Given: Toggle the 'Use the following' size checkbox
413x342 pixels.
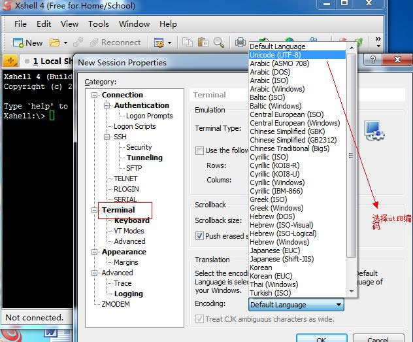Looking at the screenshot, I should click(199, 150).
